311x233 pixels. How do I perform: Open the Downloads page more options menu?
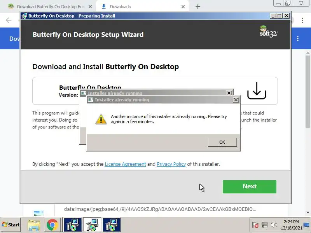click(298, 38)
